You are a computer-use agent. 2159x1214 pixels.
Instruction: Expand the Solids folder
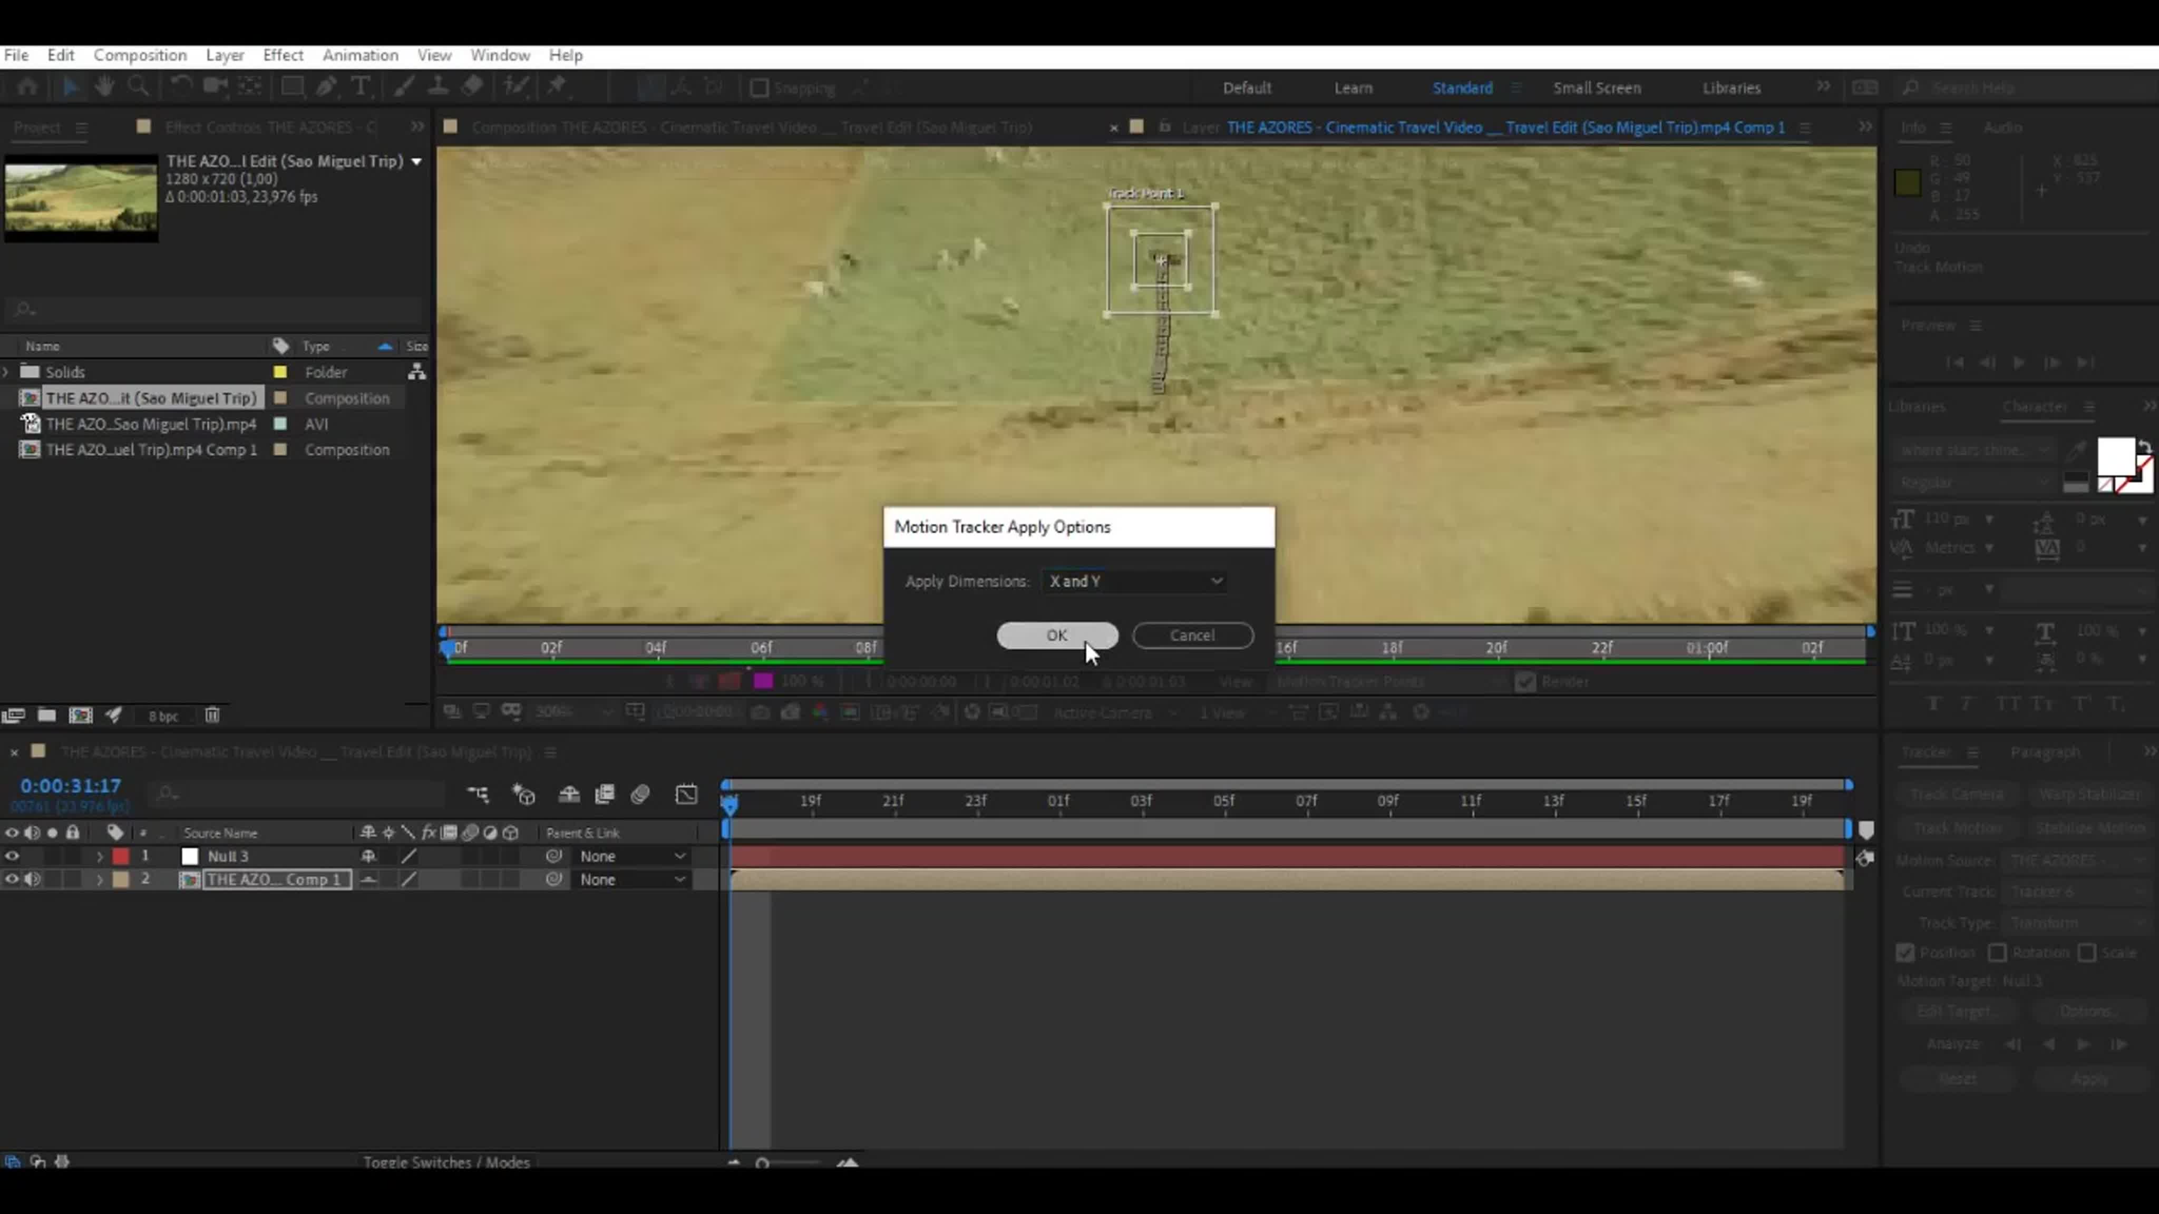coord(7,371)
